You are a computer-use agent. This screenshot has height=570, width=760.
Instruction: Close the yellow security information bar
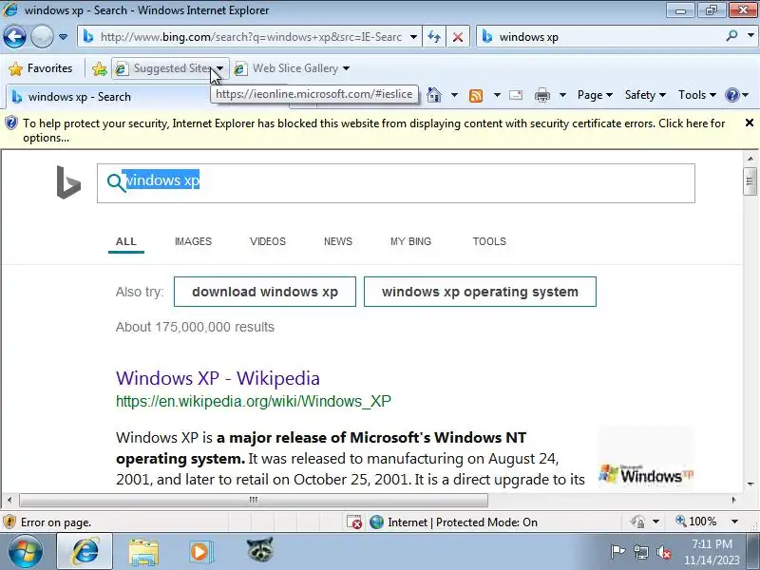coord(749,123)
